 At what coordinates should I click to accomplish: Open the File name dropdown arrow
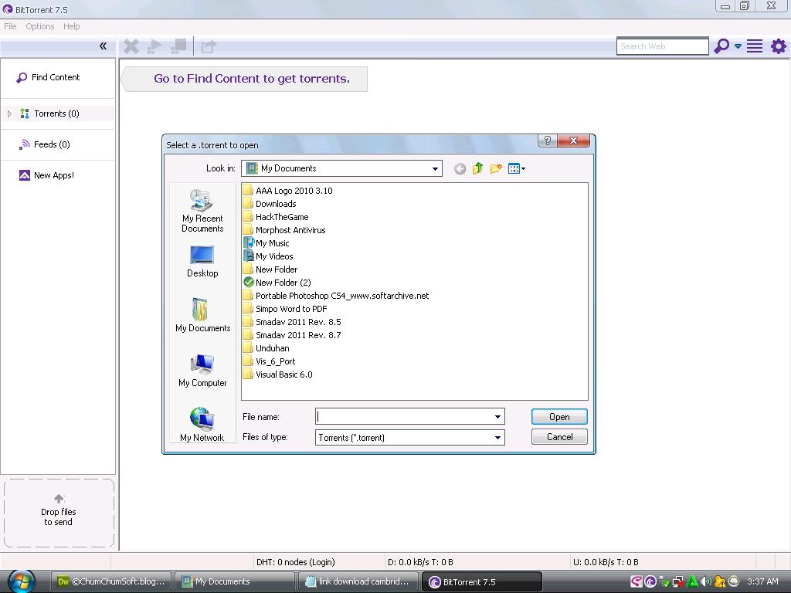(x=498, y=416)
